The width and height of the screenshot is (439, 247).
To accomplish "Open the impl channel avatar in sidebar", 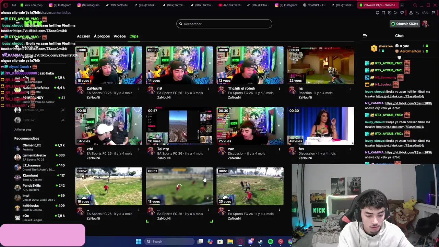I will 17,198.
